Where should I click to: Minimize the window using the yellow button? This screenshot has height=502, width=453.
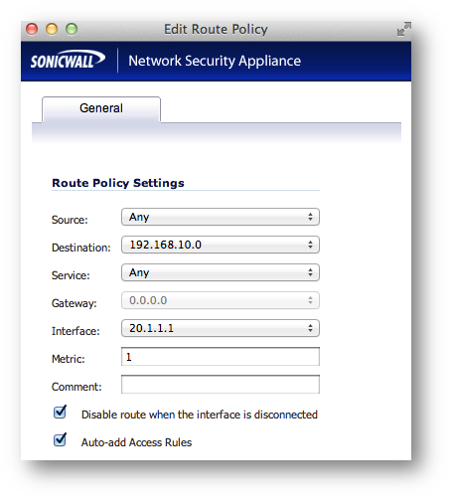(x=52, y=29)
